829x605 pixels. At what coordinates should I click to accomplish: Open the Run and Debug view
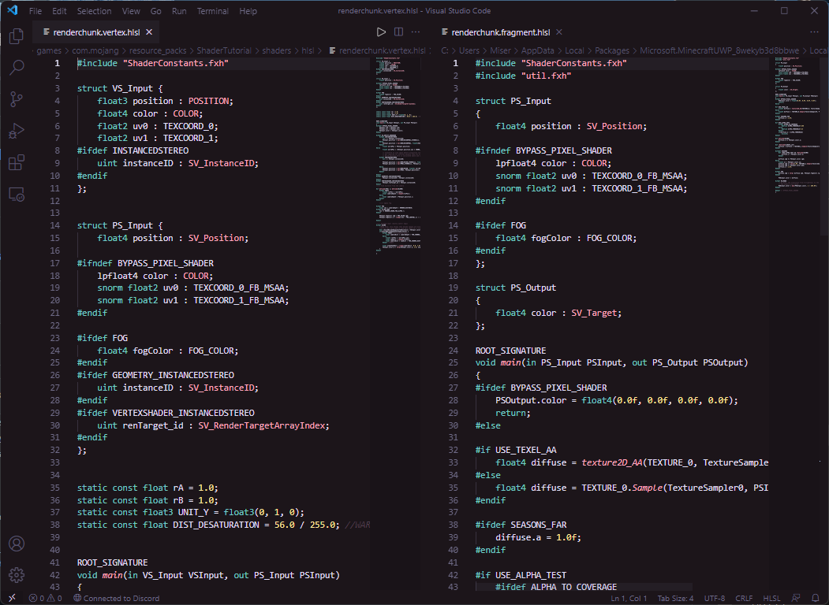click(x=17, y=131)
